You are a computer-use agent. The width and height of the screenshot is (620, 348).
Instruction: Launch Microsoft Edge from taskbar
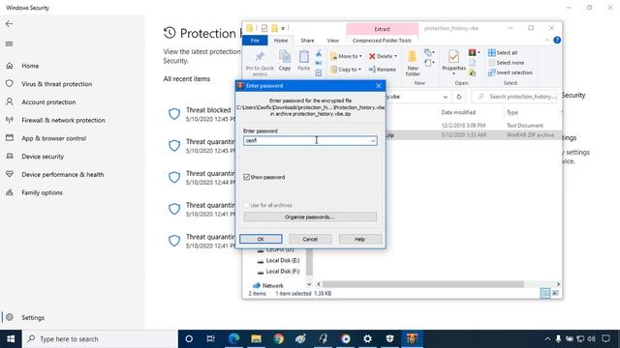pyautogui.click(x=233, y=339)
